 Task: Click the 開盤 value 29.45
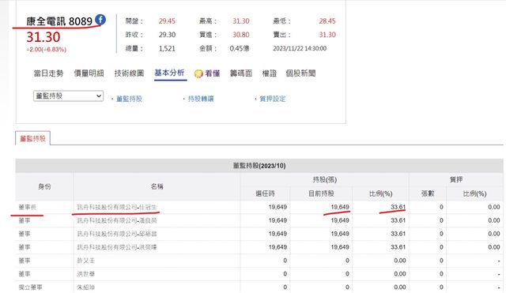(167, 21)
